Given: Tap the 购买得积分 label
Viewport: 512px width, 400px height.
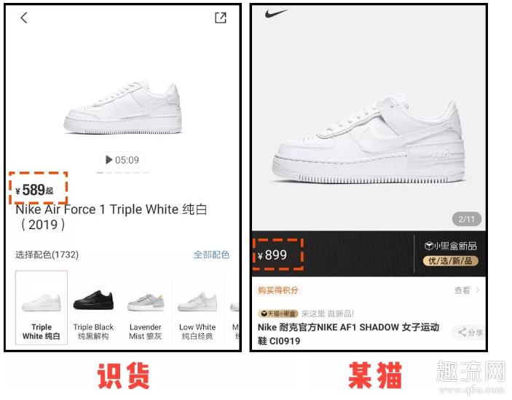Looking at the screenshot, I should click(x=278, y=289).
